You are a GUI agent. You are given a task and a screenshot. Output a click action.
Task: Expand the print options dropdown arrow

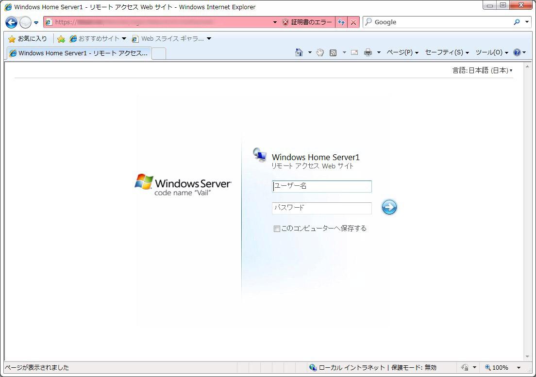coord(379,52)
